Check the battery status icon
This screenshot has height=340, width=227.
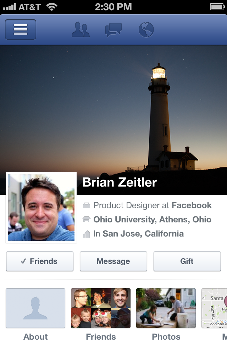tap(217, 7)
